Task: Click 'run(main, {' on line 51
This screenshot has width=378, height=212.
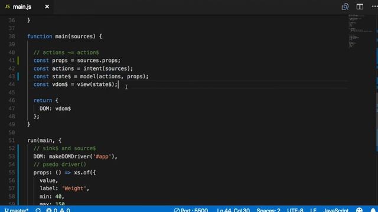Action: tap(44, 140)
